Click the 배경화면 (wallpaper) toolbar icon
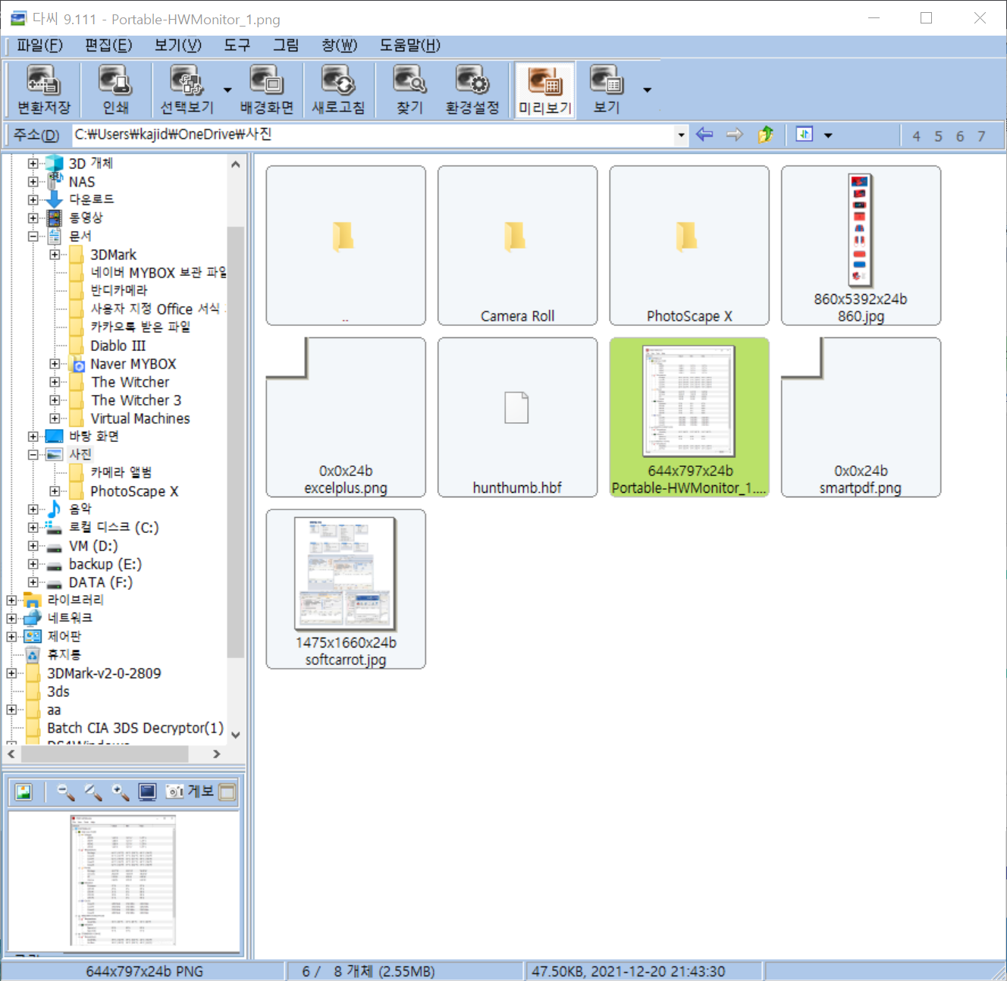The height and width of the screenshot is (981, 1007). (267, 90)
